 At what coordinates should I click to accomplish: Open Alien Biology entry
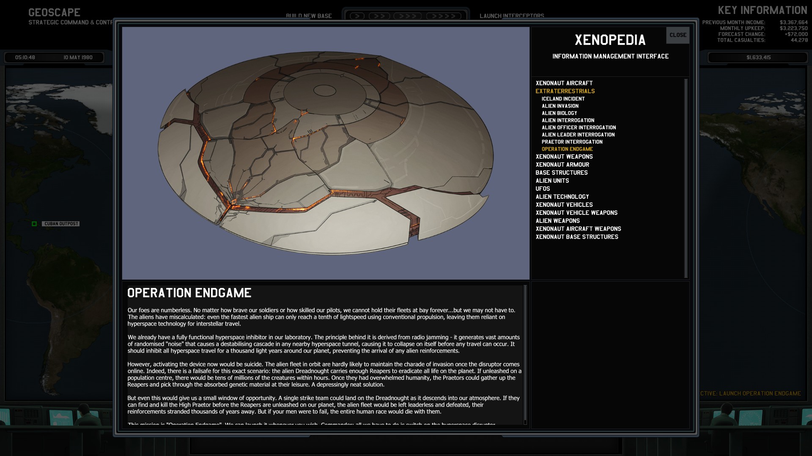[x=559, y=113]
